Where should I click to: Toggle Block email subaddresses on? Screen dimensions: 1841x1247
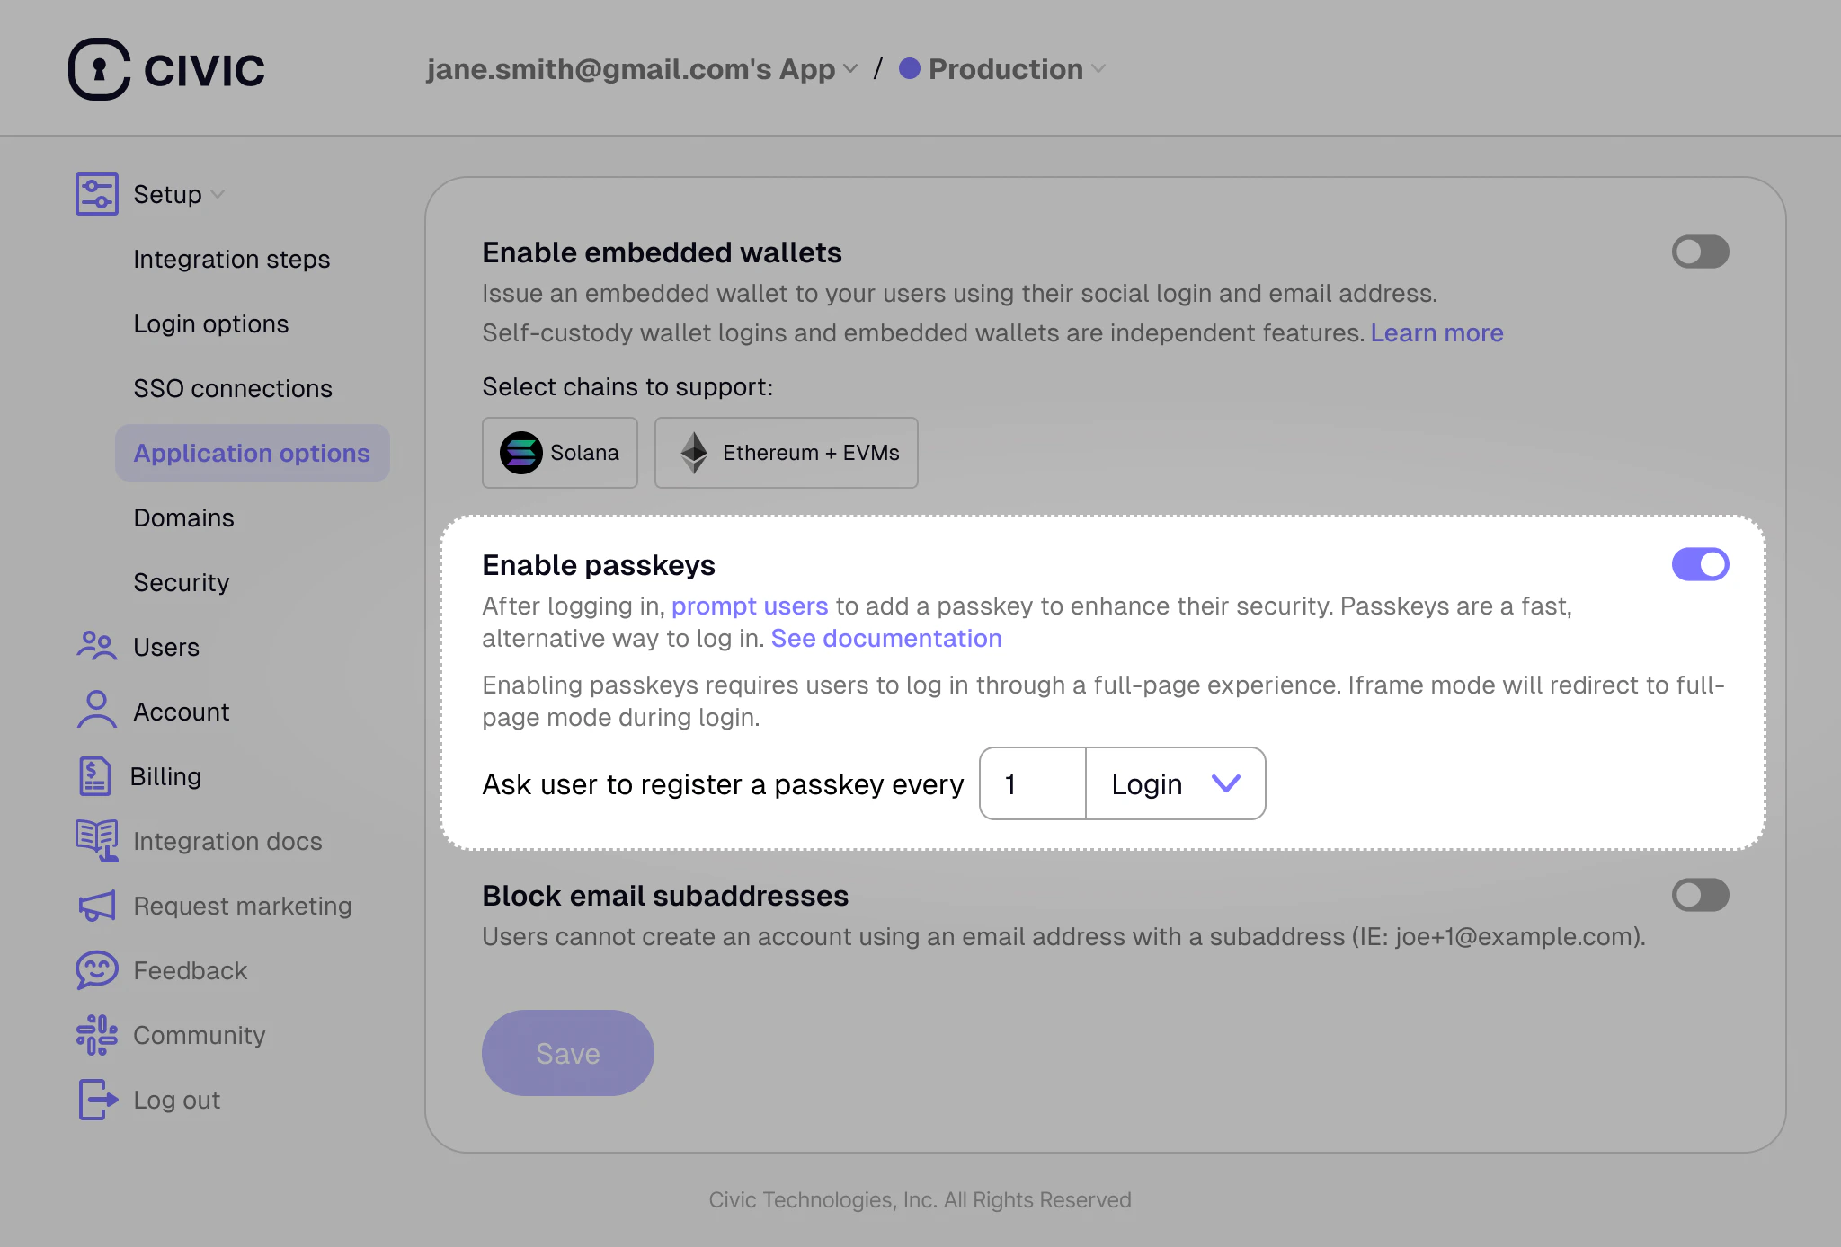pyautogui.click(x=1699, y=895)
